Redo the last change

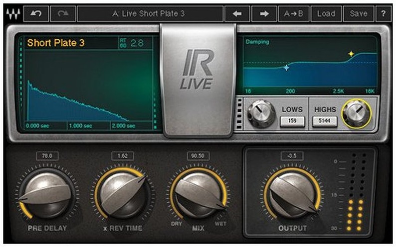(x=63, y=13)
